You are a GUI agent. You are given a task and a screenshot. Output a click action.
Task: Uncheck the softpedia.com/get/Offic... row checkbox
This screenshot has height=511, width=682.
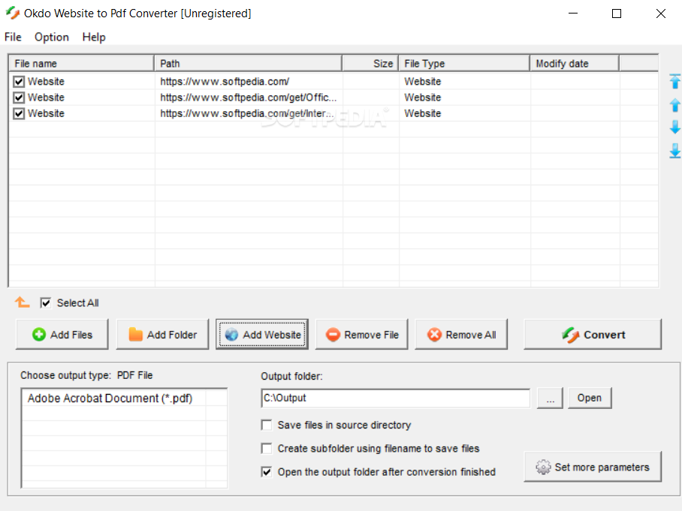(19, 98)
